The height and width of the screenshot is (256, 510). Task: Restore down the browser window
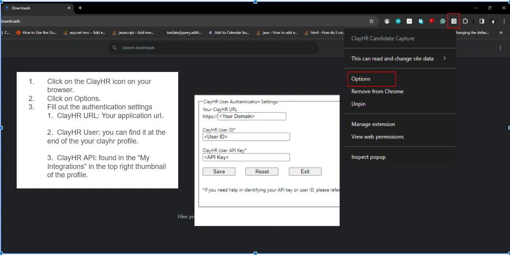tap(489, 8)
